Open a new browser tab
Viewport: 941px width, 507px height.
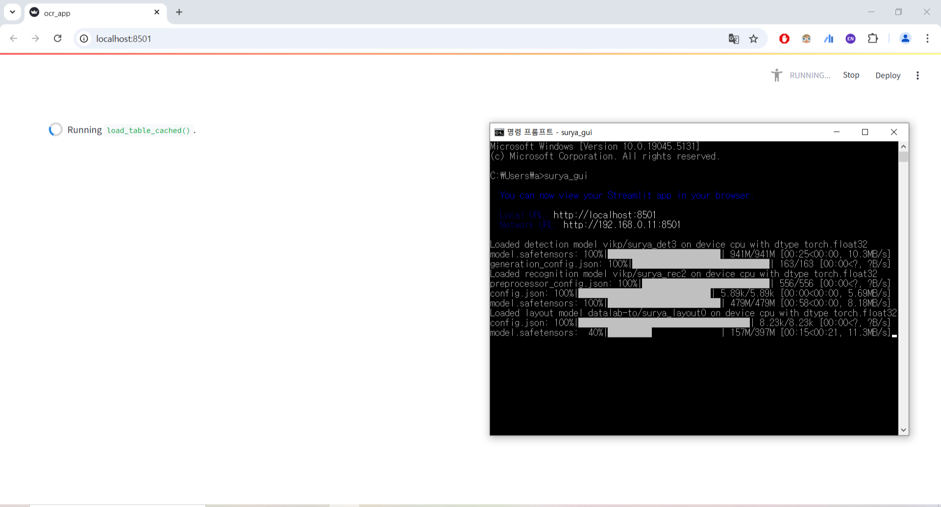click(x=179, y=12)
